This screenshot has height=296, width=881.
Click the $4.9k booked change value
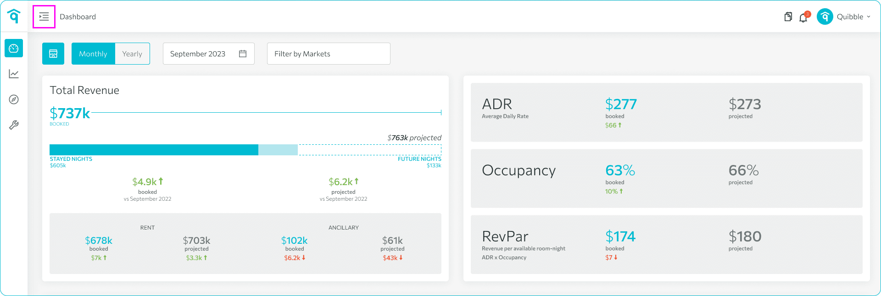click(x=147, y=181)
